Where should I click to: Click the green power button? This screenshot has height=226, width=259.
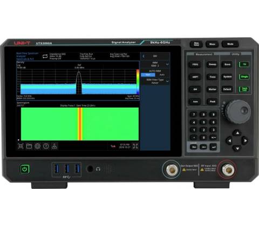pyautogui.click(x=25, y=169)
